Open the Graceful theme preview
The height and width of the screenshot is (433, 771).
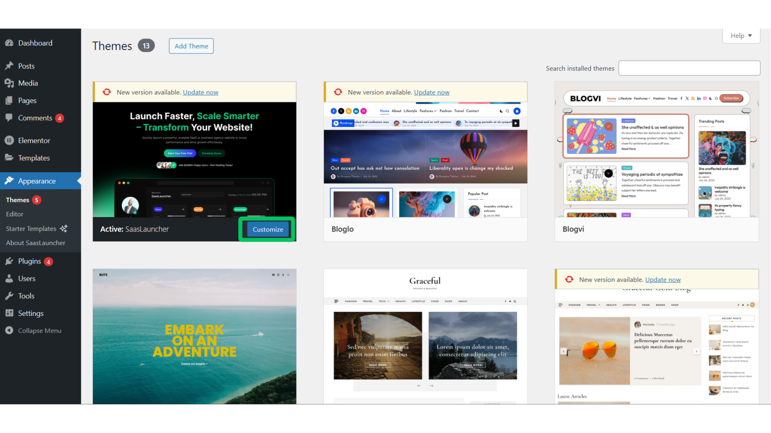tap(426, 336)
